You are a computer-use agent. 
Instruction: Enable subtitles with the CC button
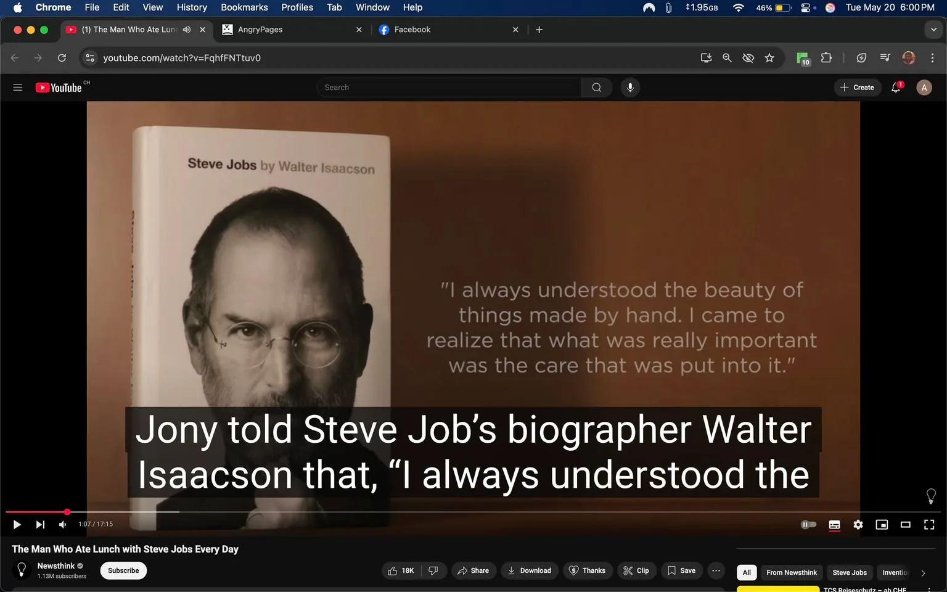click(834, 525)
